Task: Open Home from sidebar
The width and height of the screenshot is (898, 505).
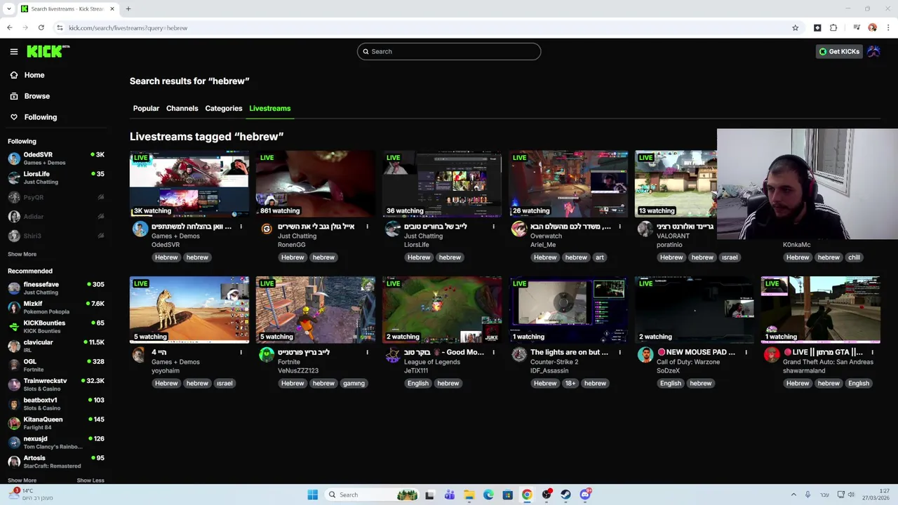Action: [x=34, y=75]
